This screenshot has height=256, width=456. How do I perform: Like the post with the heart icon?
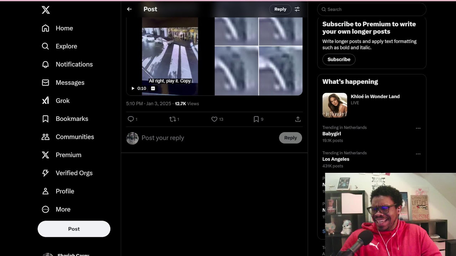click(214, 119)
